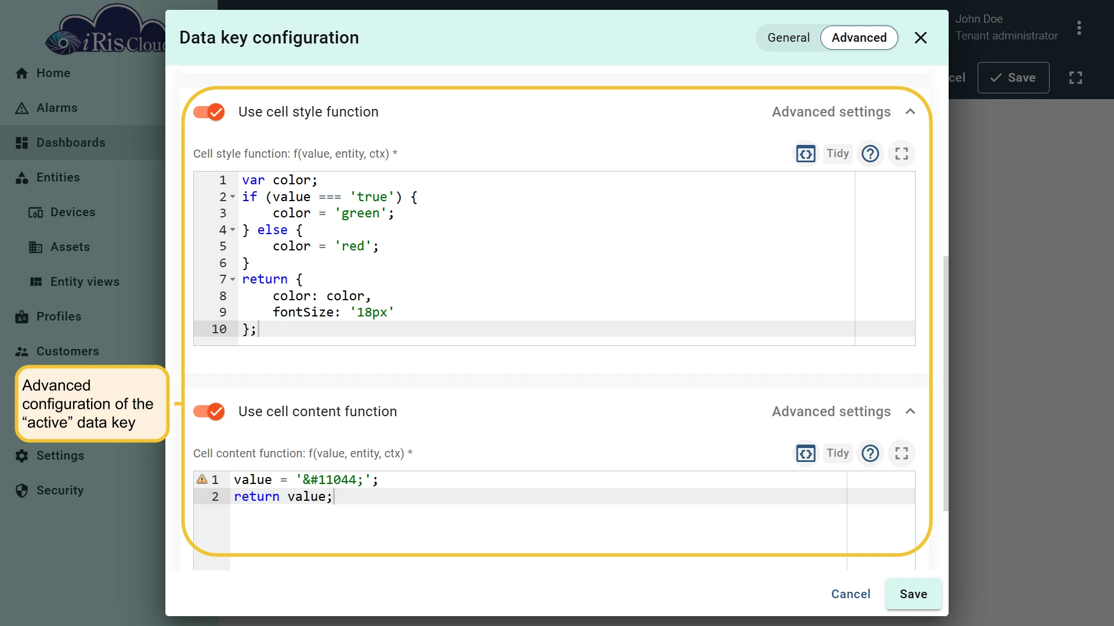Screen dimensions: 1114x626
Task: Expand cell style editor to fullscreen
Action: 902,154
